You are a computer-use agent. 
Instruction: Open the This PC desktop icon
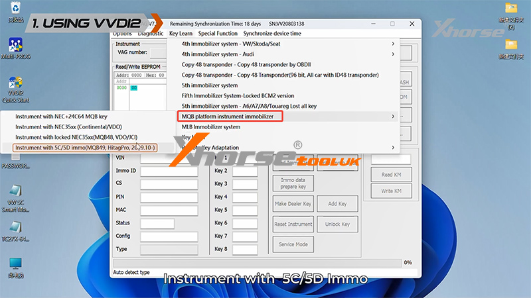15,268
